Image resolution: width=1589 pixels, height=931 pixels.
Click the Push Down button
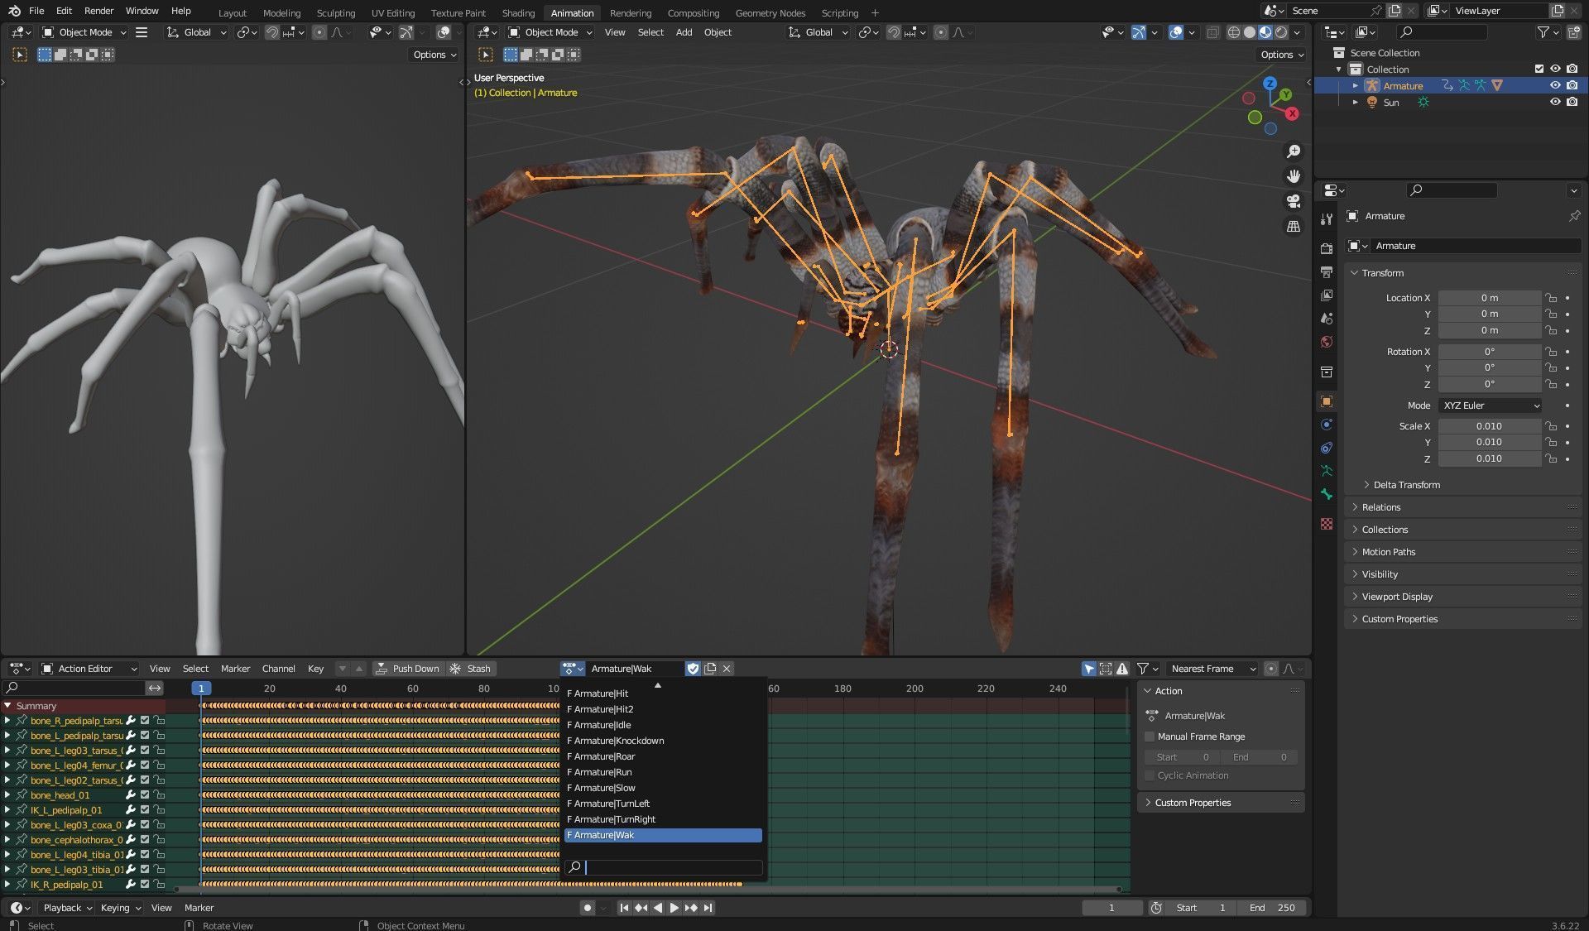(407, 669)
